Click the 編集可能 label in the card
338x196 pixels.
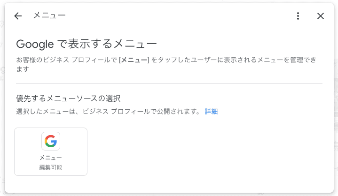pyautogui.click(x=51, y=167)
